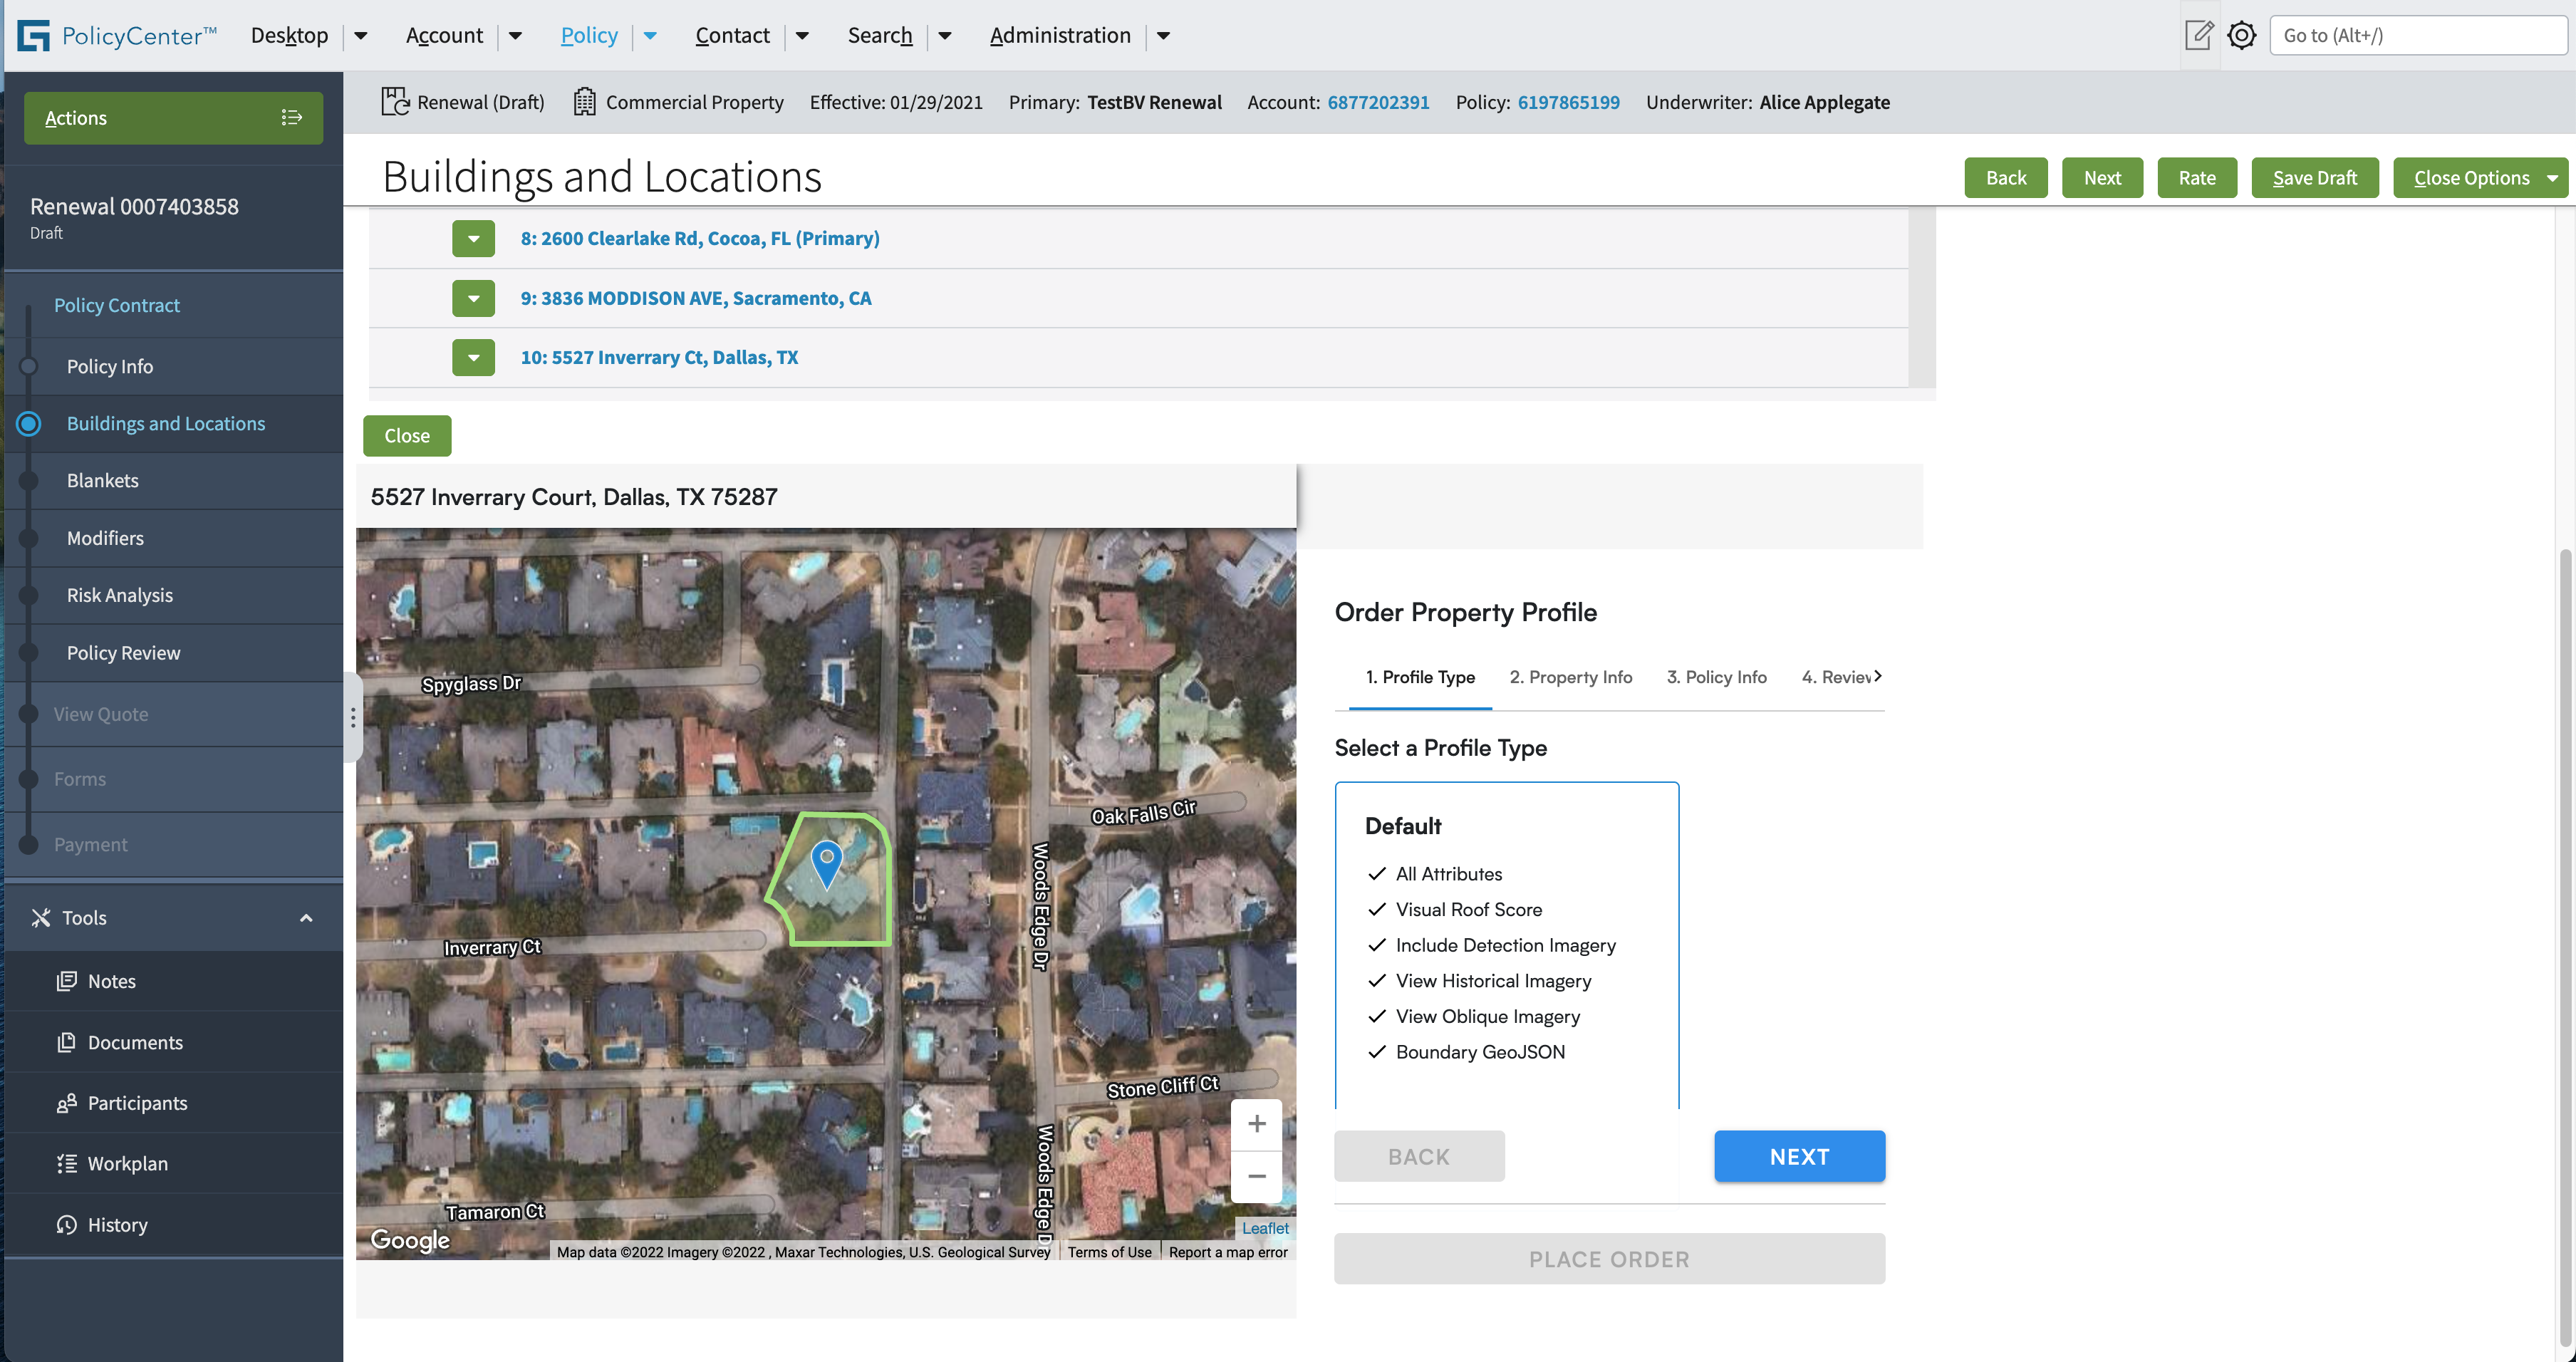Zoom in on the map
Viewport: 2576px width, 1362px height.
click(1256, 1124)
